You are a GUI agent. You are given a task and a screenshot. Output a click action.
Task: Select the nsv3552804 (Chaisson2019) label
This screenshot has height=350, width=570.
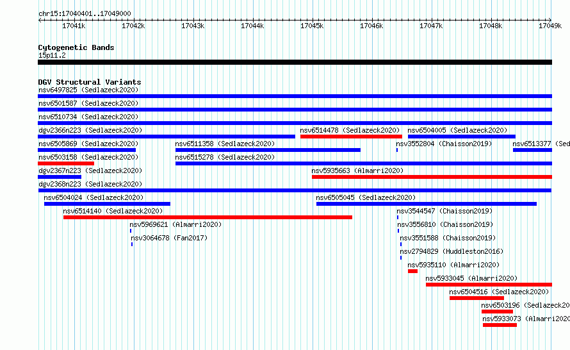click(x=444, y=144)
